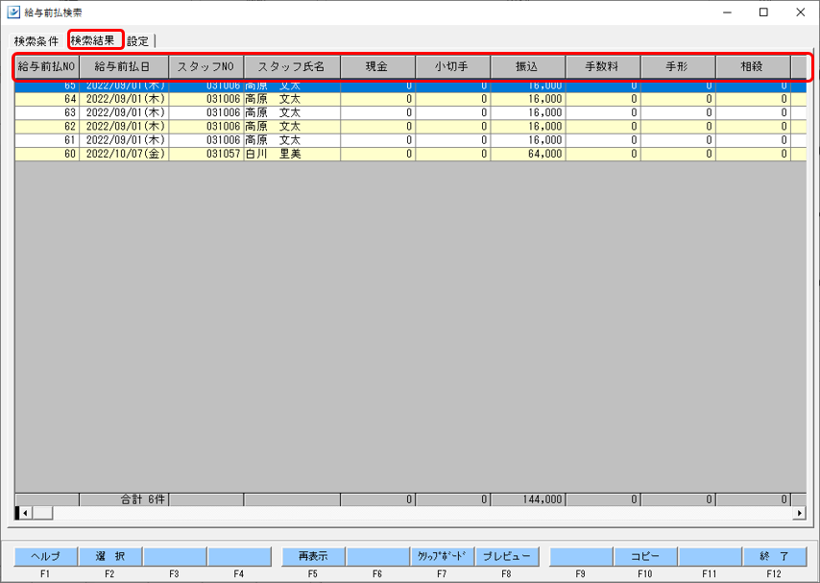Click staff name 白川 里美
Screen dimensions: 820x583
coord(292,154)
